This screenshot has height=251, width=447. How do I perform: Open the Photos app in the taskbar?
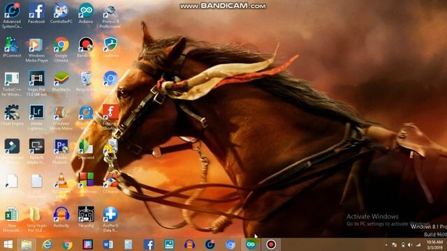tap(169, 245)
